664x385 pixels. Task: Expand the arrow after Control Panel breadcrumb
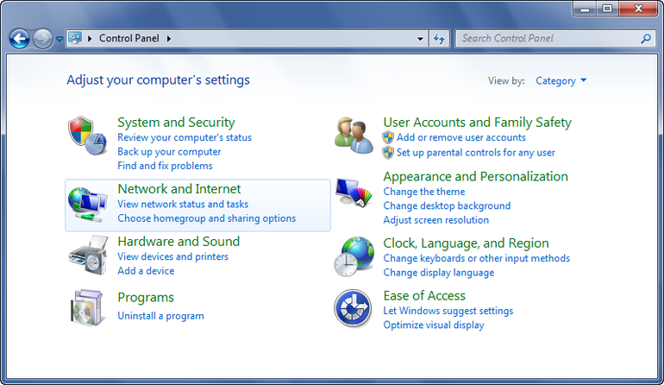[169, 39]
